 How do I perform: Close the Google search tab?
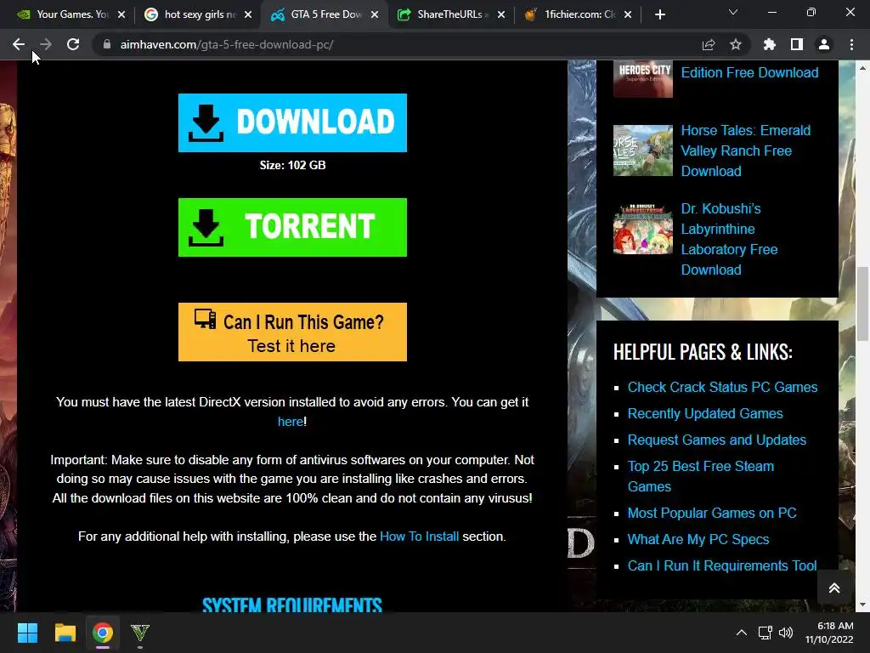coord(248,14)
